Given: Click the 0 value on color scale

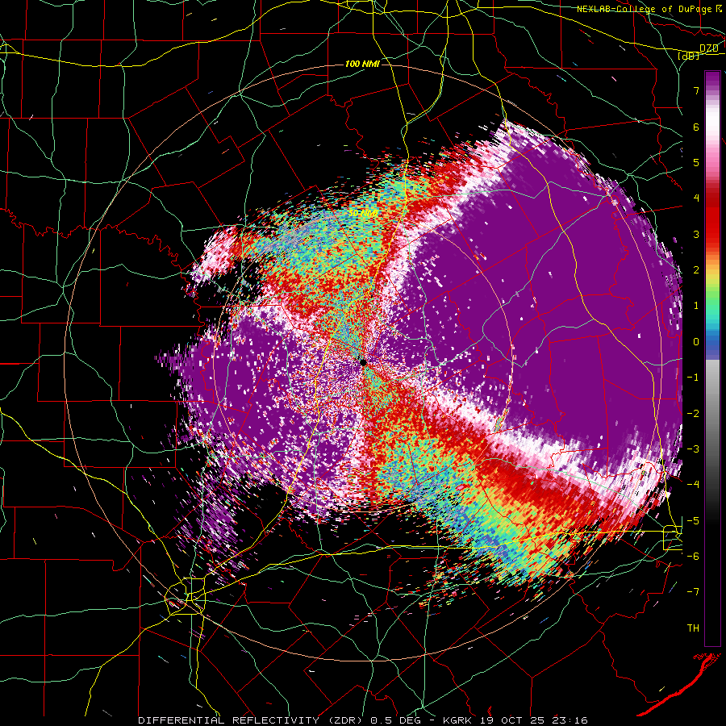Looking at the screenshot, I should [x=696, y=342].
